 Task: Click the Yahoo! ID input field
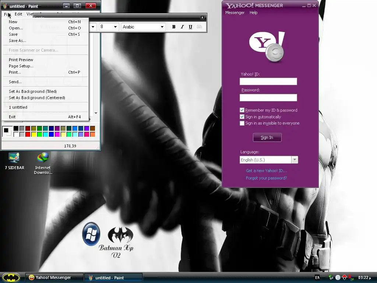click(x=268, y=81)
